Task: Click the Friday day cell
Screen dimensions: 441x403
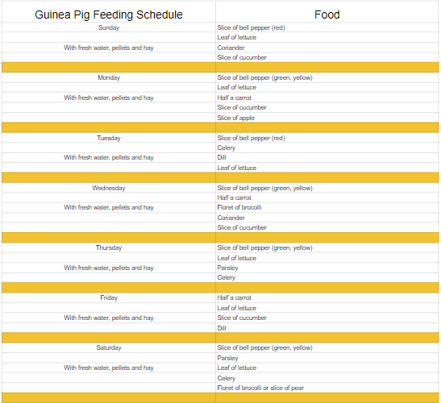Action: [109, 298]
